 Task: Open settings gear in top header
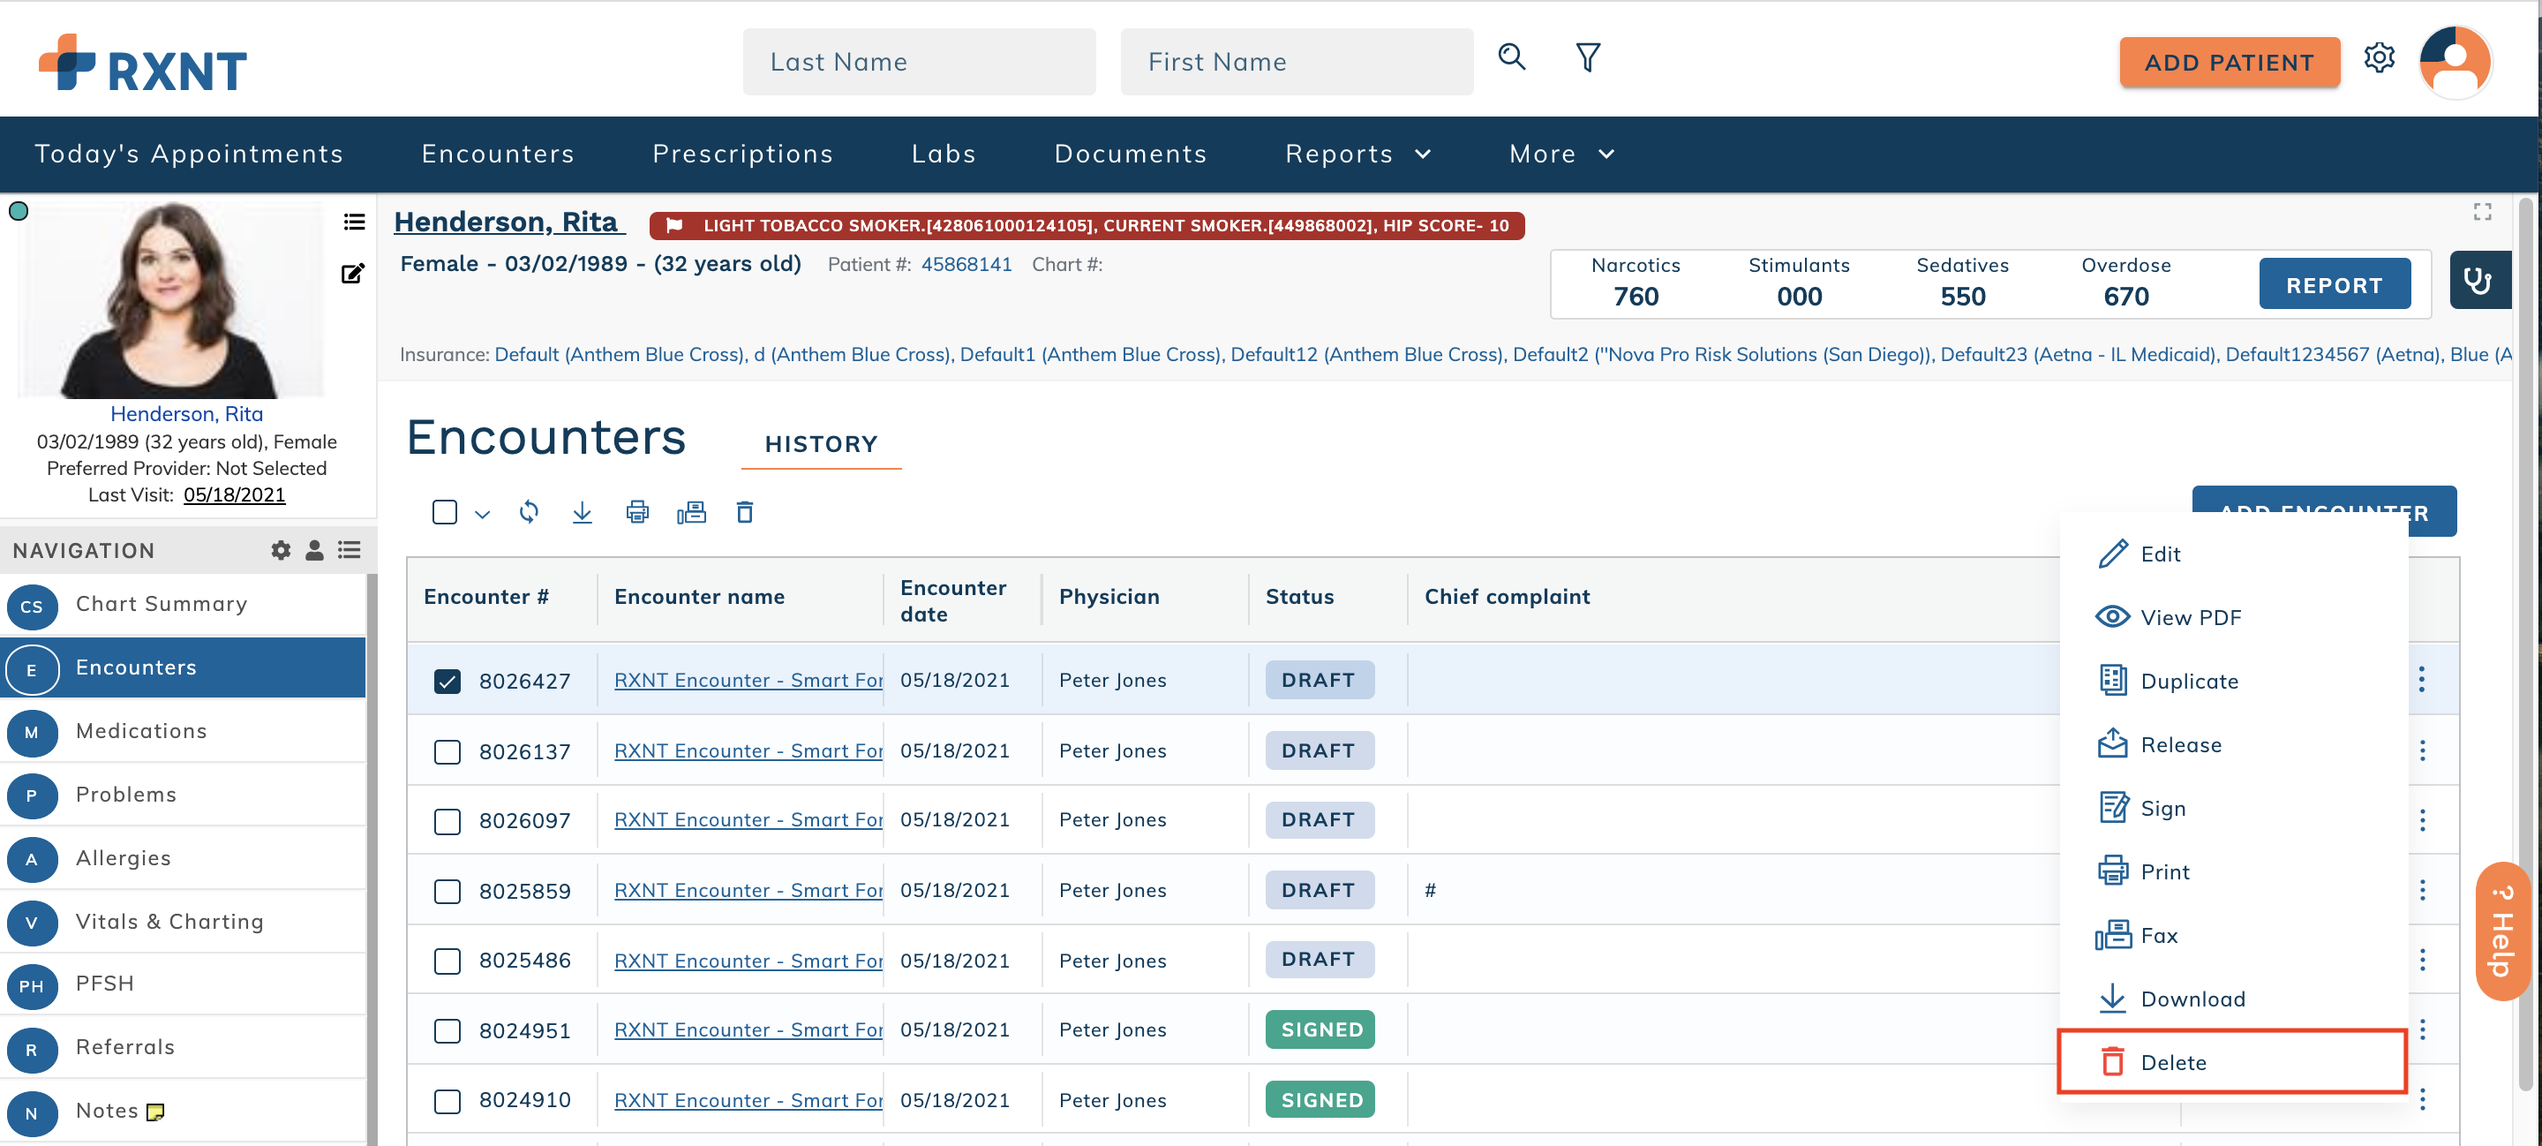(x=2378, y=58)
